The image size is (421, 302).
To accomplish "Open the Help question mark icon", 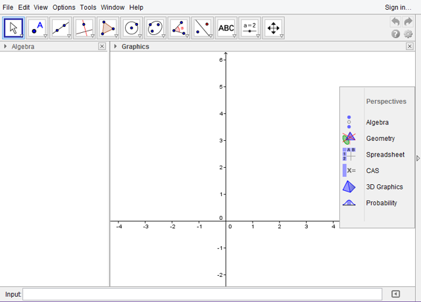I will (395, 34).
